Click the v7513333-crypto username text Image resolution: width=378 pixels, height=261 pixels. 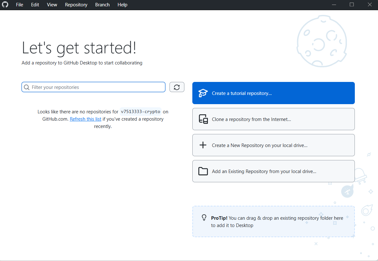coord(141,111)
